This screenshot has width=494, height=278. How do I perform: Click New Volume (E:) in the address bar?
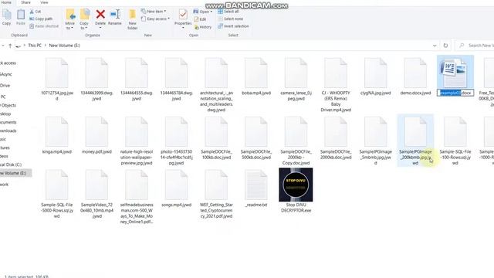point(65,46)
